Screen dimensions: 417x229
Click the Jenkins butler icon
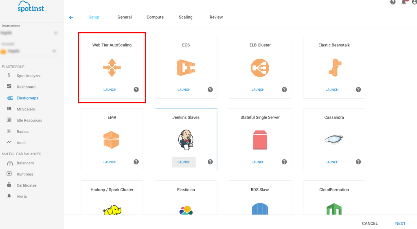(186, 139)
